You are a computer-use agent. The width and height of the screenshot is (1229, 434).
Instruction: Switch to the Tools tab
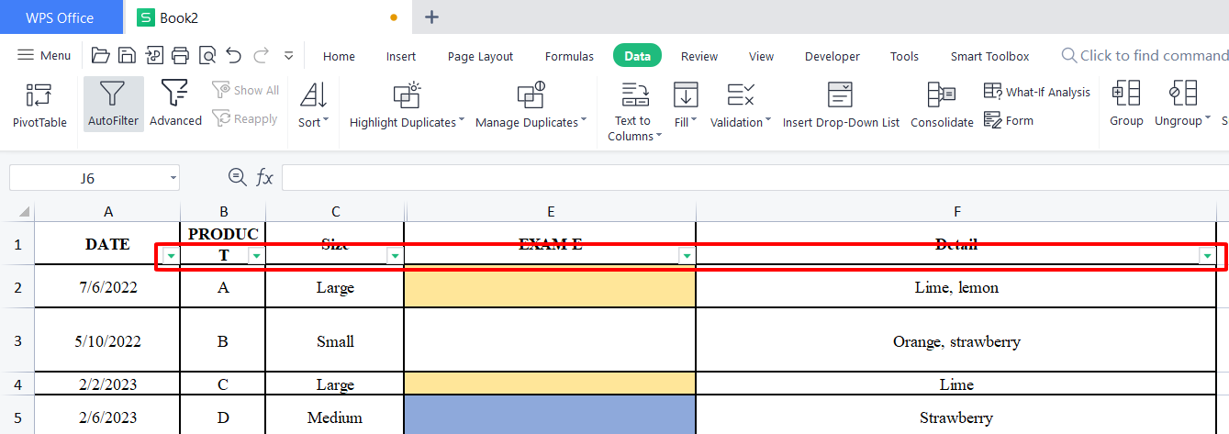point(904,56)
